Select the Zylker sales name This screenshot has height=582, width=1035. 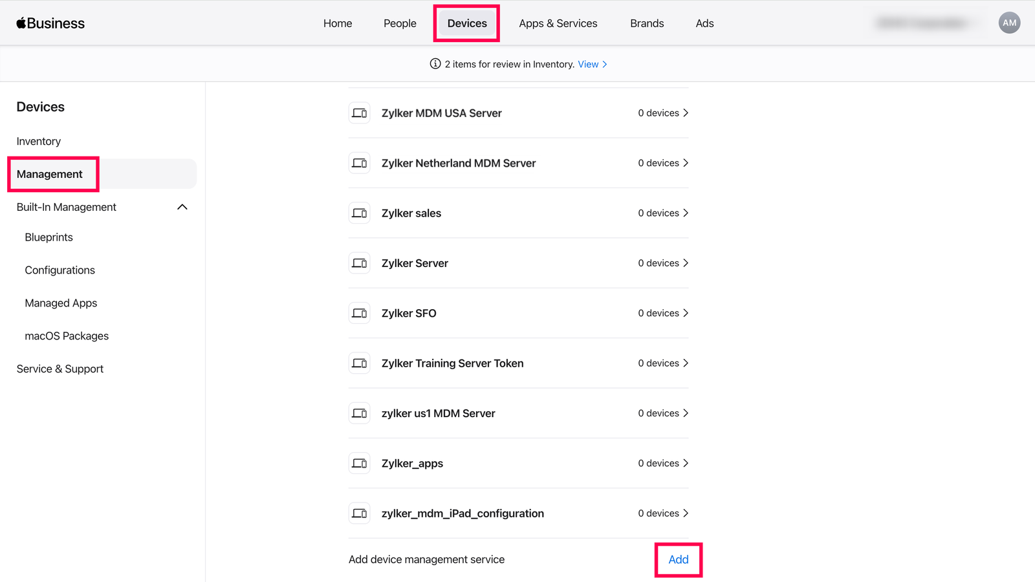[x=411, y=213]
